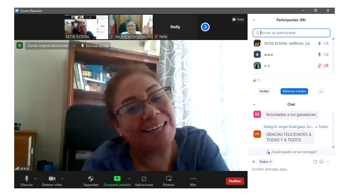Select SETSE ESTATAL video thumbnail
Screen dimensions: 349x196
(x=86, y=27)
